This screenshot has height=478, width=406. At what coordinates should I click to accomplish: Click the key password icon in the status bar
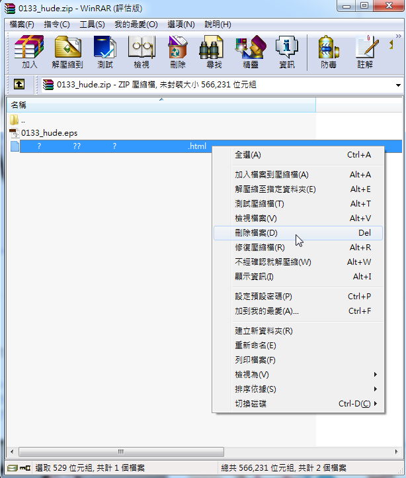[25, 467]
